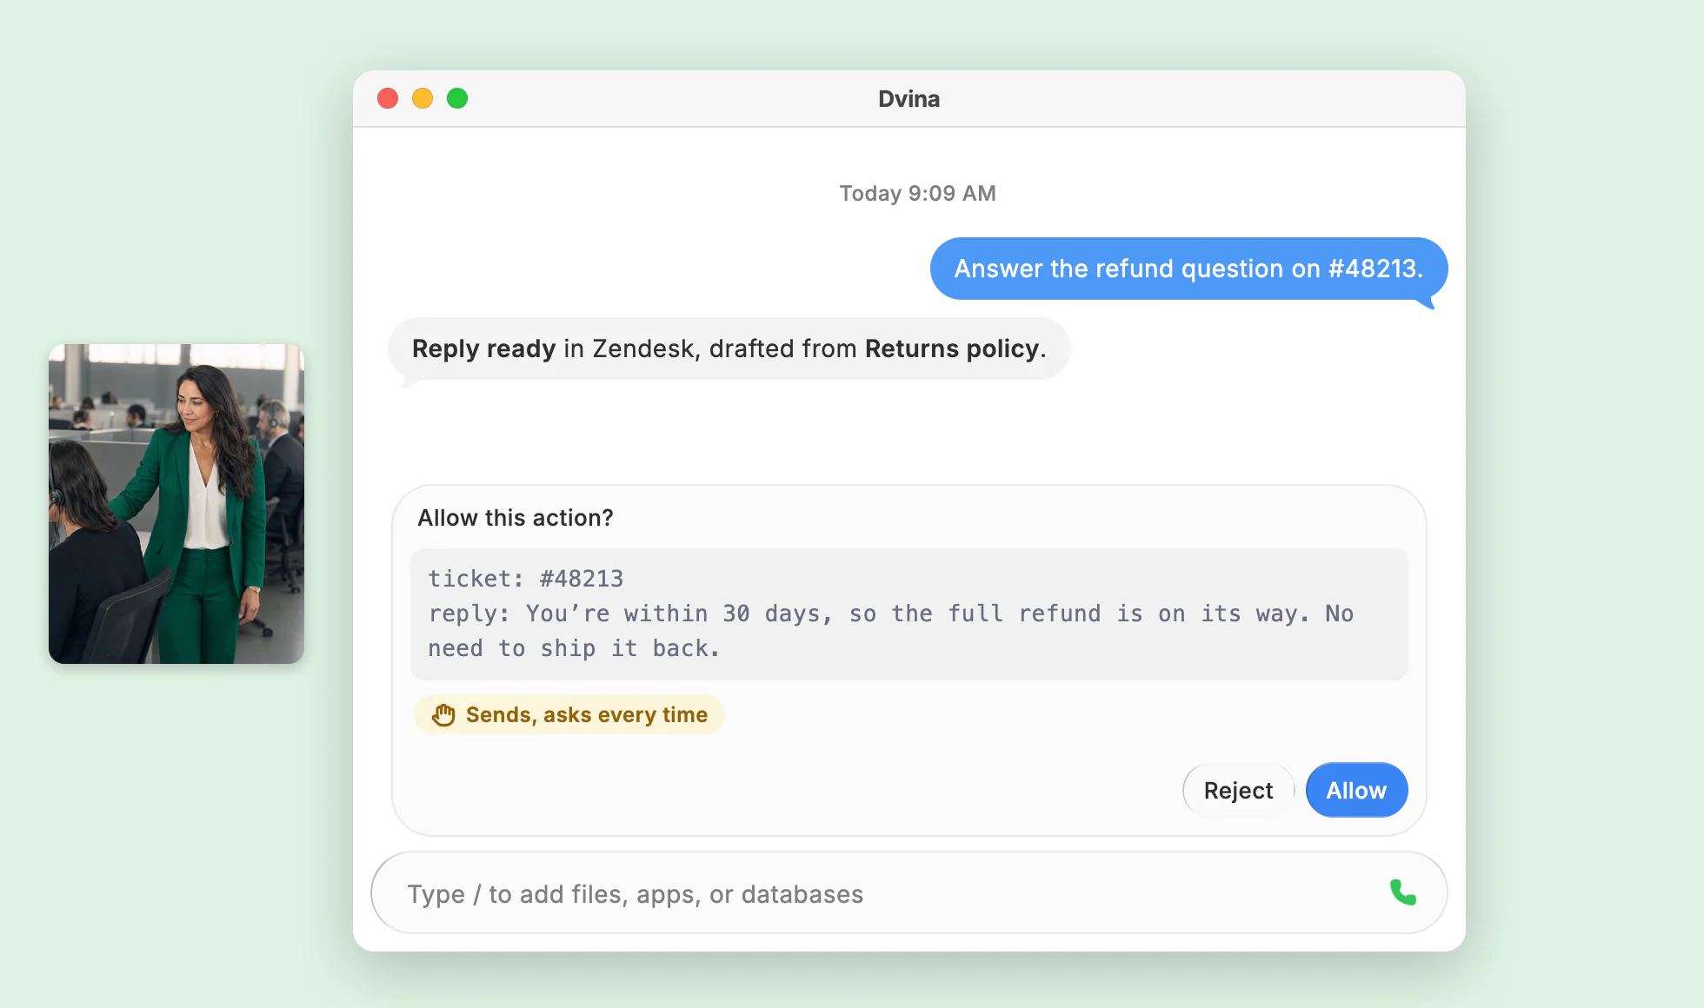Image resolution: width=1704 pixels, height=1008 pixels.
Task: Click the raised hand permission icon
Action: point(443,714)
